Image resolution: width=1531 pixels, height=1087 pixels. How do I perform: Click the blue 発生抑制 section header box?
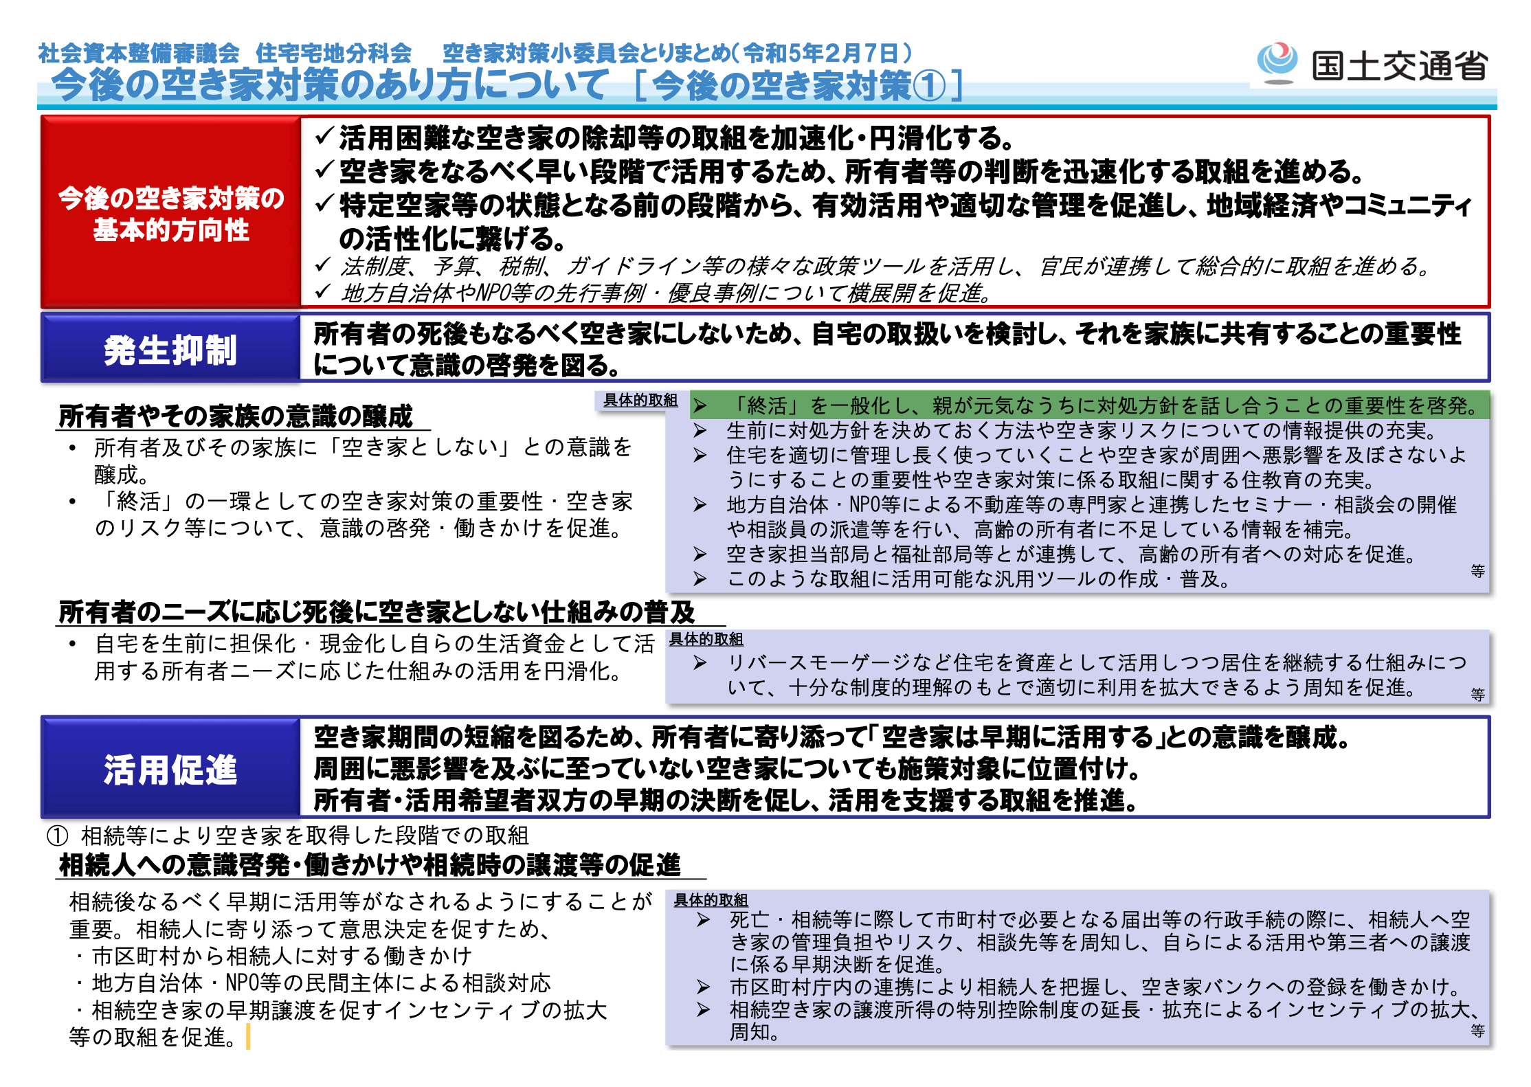(x=170, y=348)
